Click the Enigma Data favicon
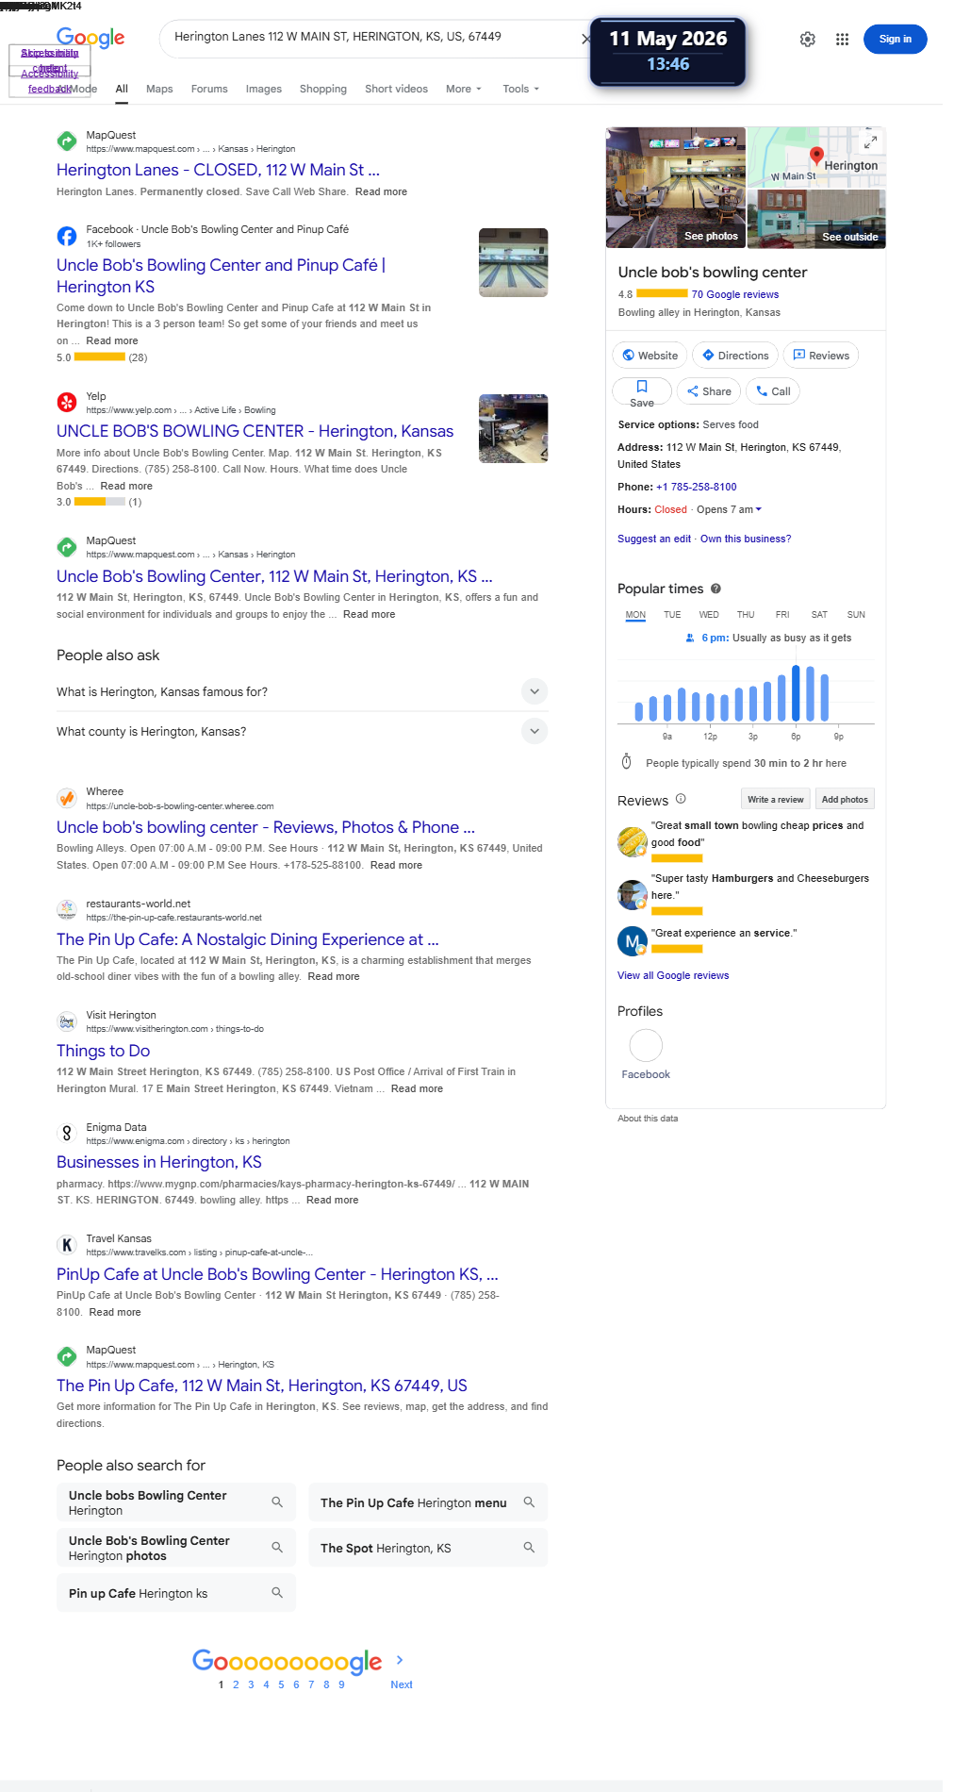 [67, 1134]
